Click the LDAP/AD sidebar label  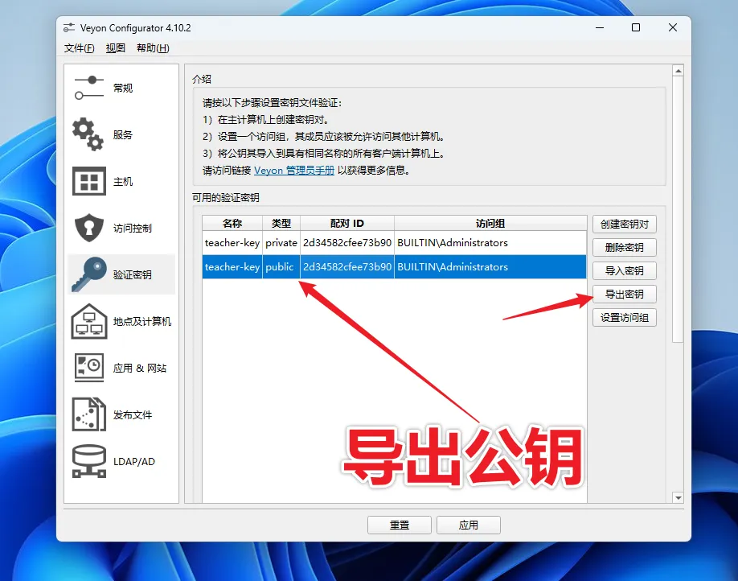[133, 462]
